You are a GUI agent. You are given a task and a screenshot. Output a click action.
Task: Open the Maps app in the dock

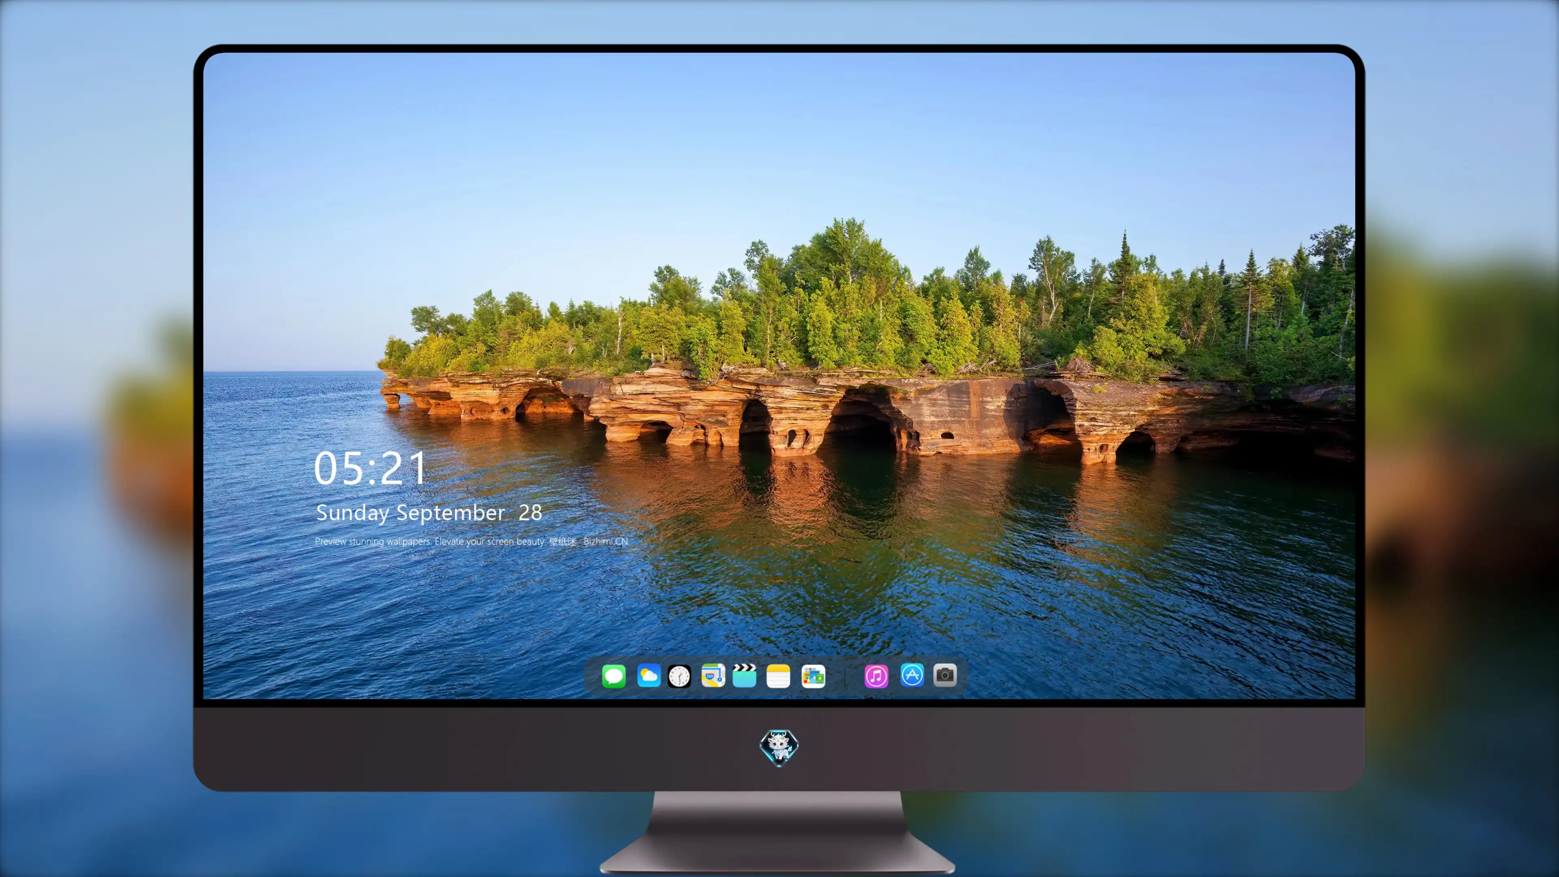pos(713,676)
